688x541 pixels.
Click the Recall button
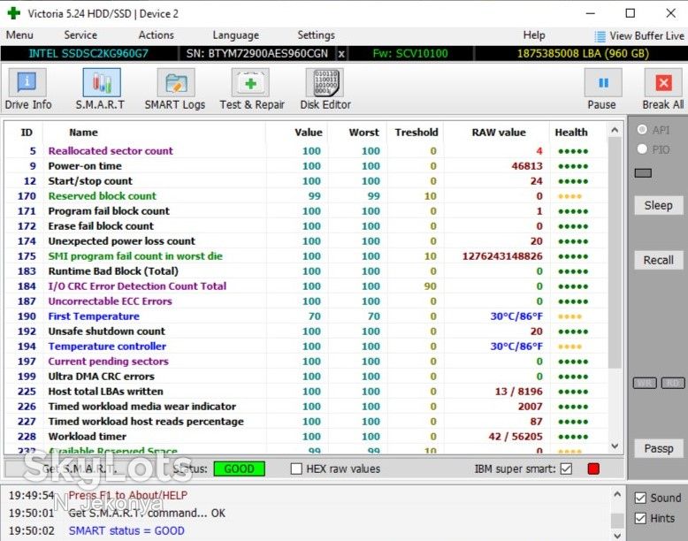tap(658, 260)
